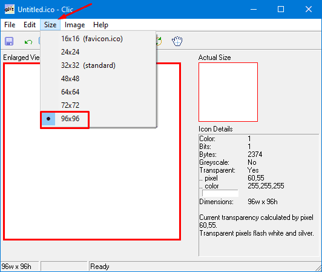Open the Help menu
Viewport: 322px width, 272px height.
coord(100,25)
